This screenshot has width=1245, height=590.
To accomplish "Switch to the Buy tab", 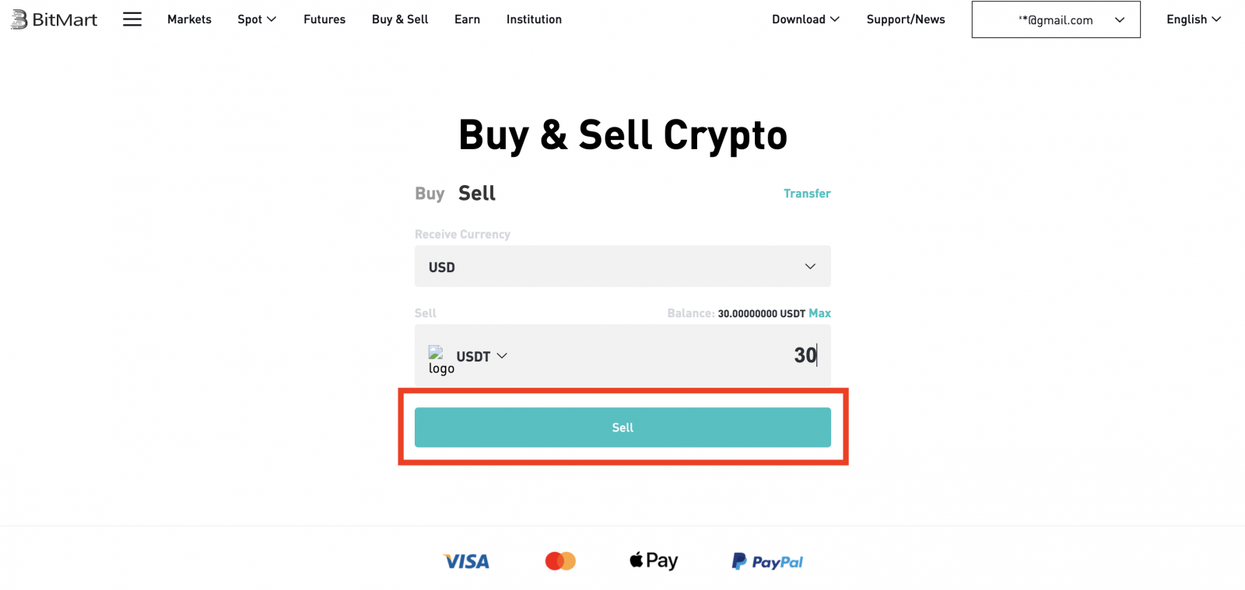I will pyautogui.click(x=430, y=193).
